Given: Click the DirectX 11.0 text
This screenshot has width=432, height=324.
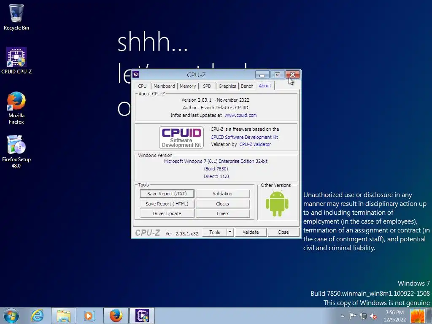Looking at the screenshot, I should (216, 176).
